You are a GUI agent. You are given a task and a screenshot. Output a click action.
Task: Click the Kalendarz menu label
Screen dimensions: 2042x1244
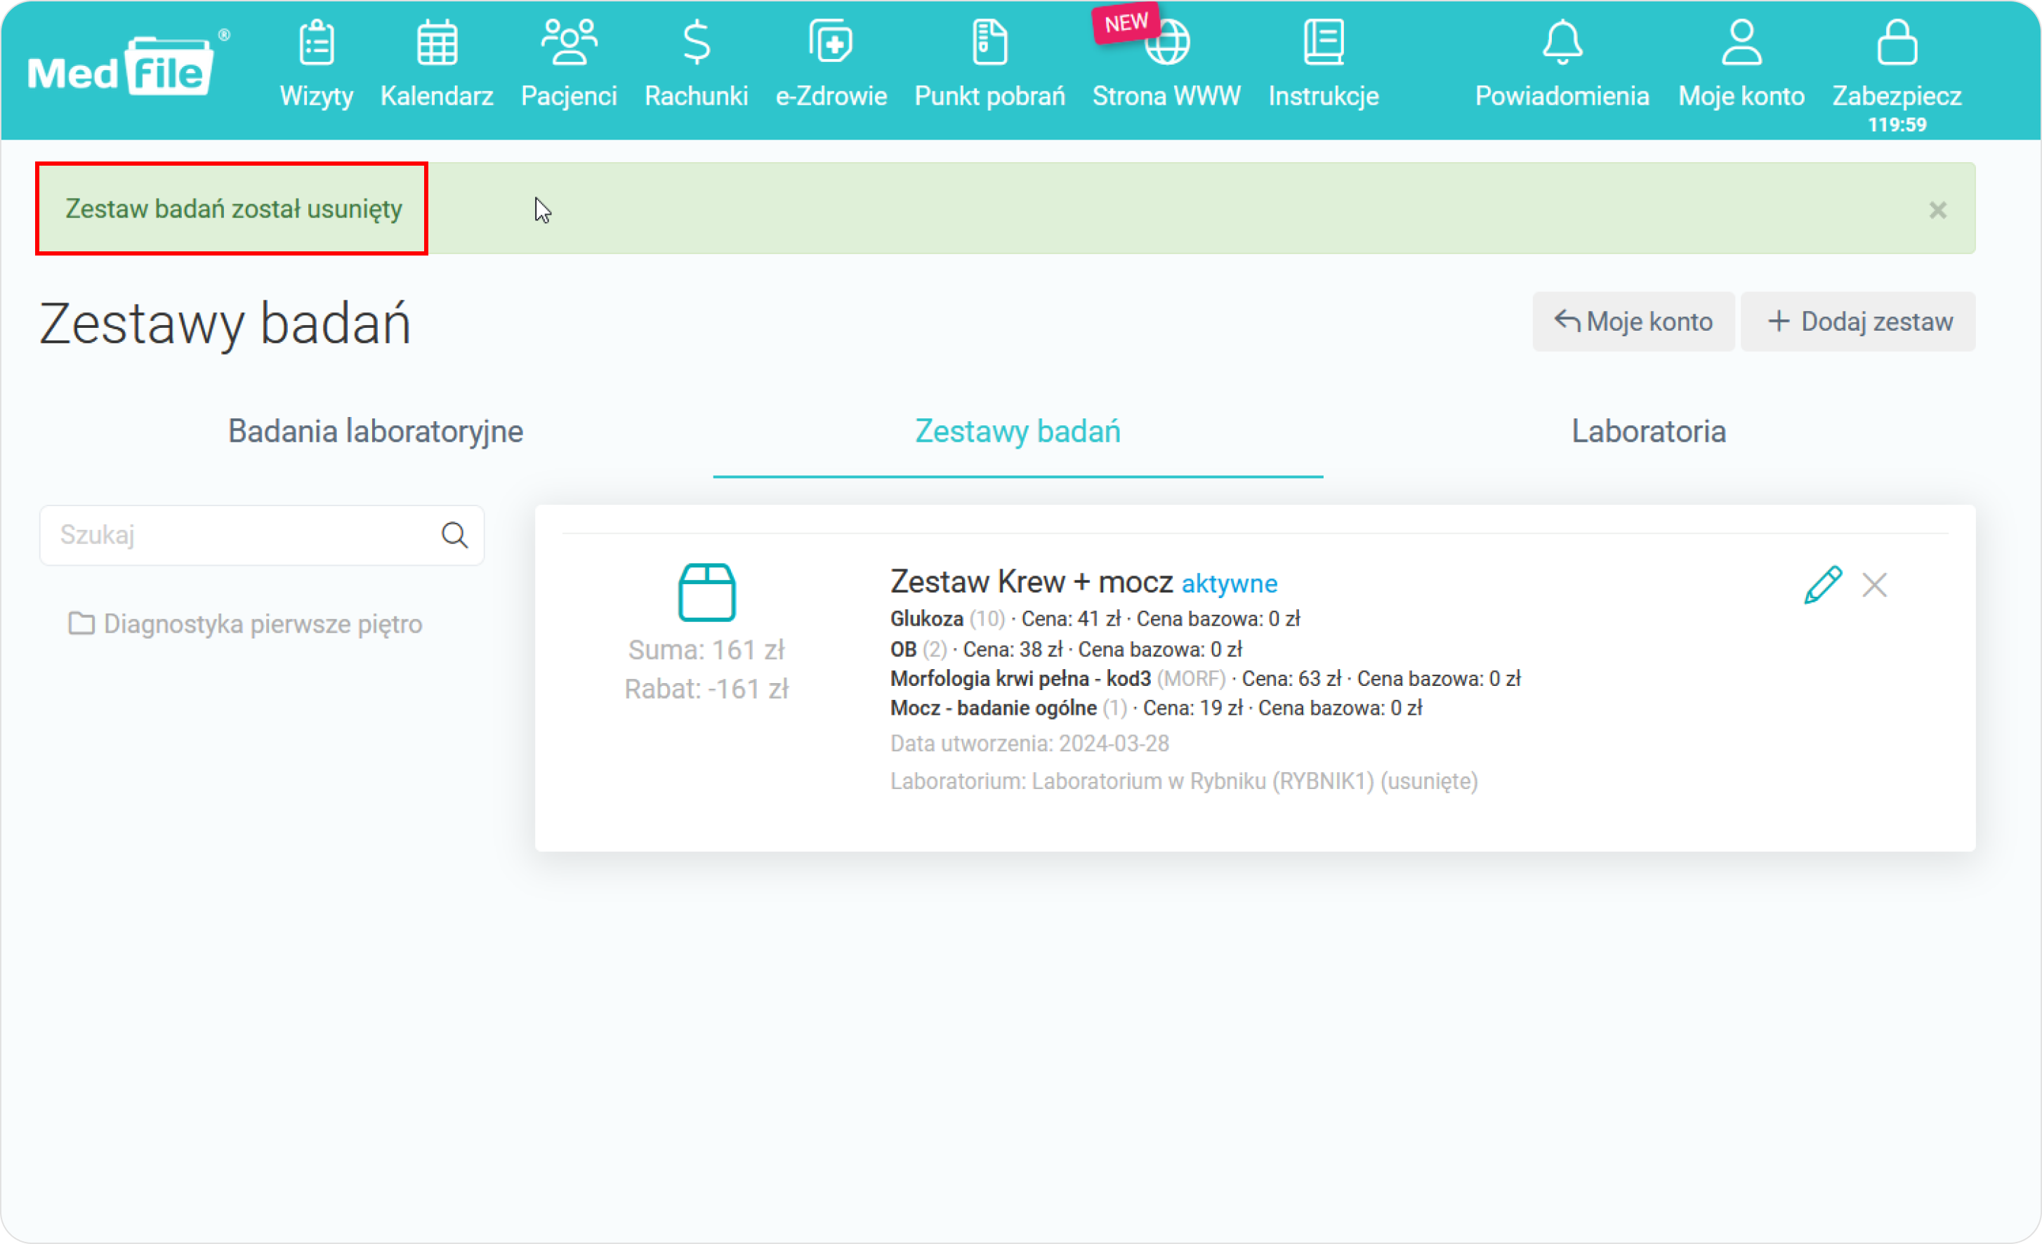(x=437, y=96)
